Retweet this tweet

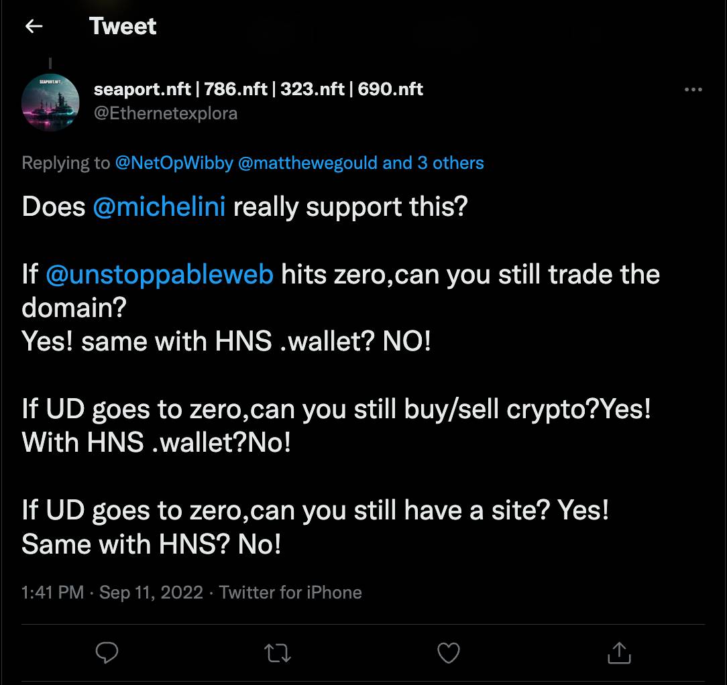coord(278,652)
